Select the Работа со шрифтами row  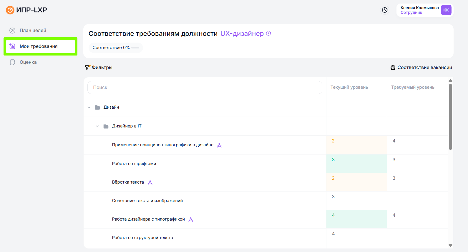(134, 164)
